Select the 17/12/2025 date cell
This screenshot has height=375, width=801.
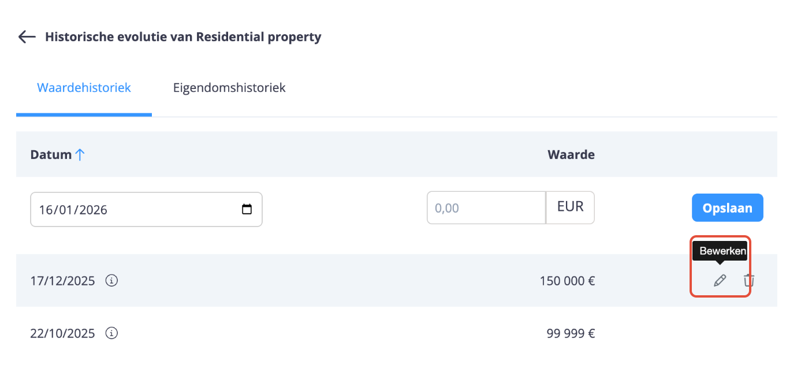click(x=62, y=281)
